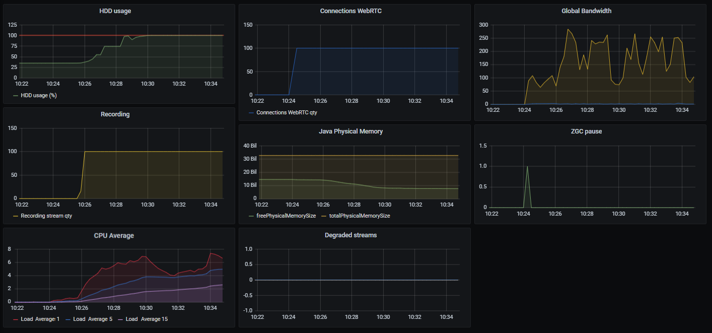The image size is (712, 333).
Task: Click the yellow Recording stream qty color line
Action: tap(16, 216)
